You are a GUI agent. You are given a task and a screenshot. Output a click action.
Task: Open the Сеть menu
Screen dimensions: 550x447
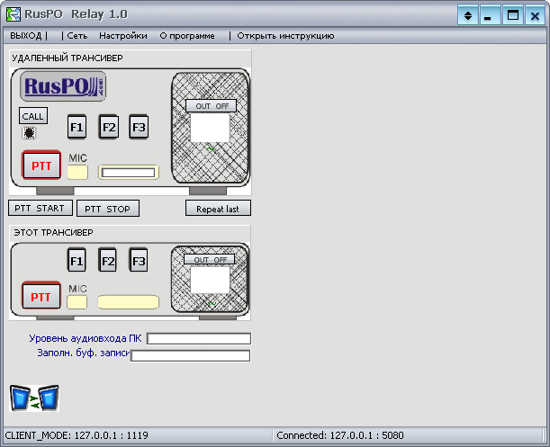[77, 36]
